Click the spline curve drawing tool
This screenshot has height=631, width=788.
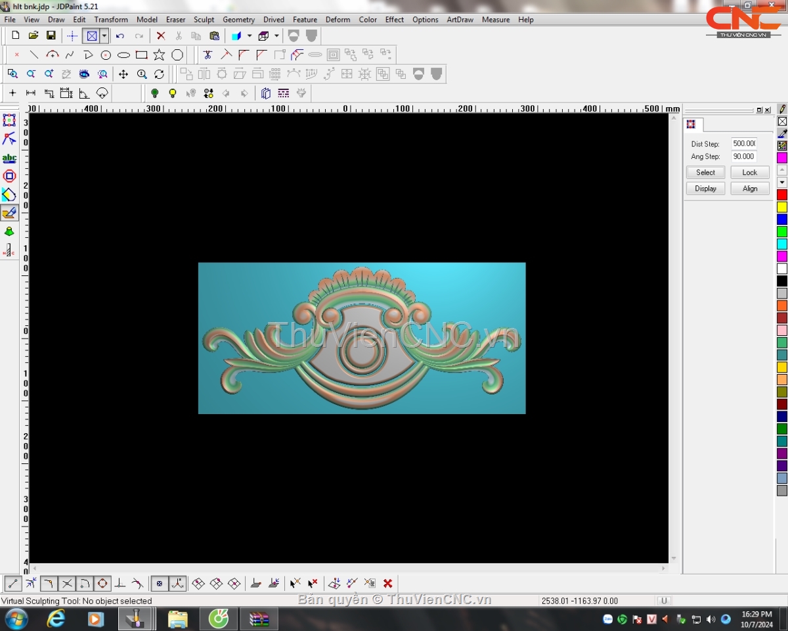[x=70, y=55]
